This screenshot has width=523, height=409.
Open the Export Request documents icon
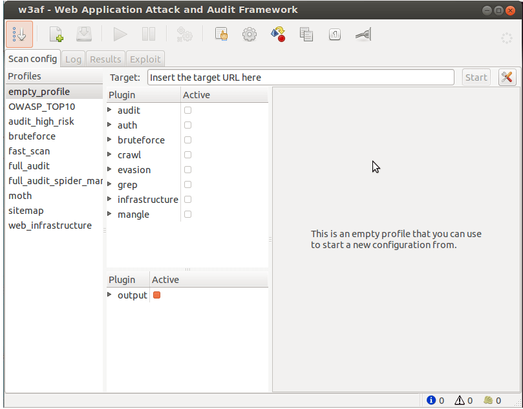(306, 34)
